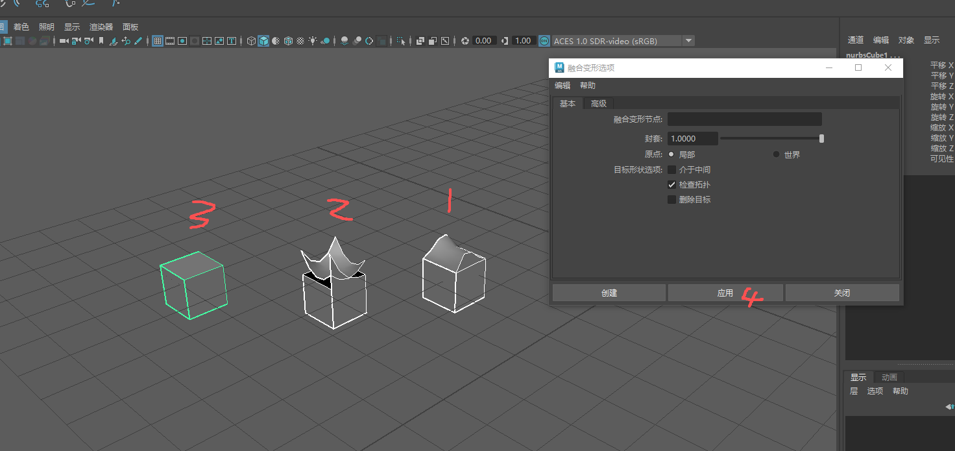Click the 创建 button
The image size is (955, 451).
[x=609, y=293]
